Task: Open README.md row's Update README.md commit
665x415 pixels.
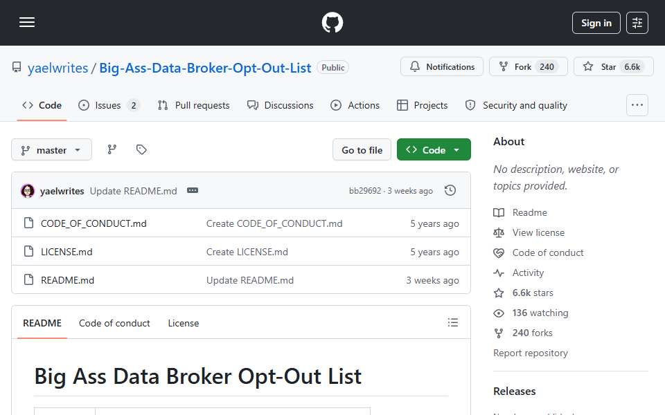Action: (250, 280)
